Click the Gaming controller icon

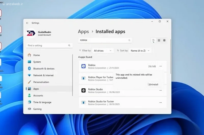click(29, 109)
